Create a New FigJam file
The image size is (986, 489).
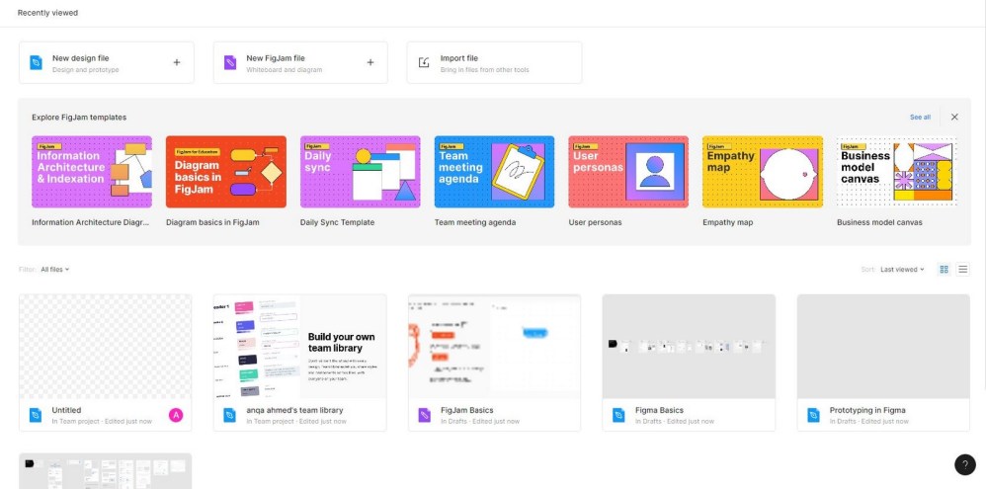click(300, 63)
